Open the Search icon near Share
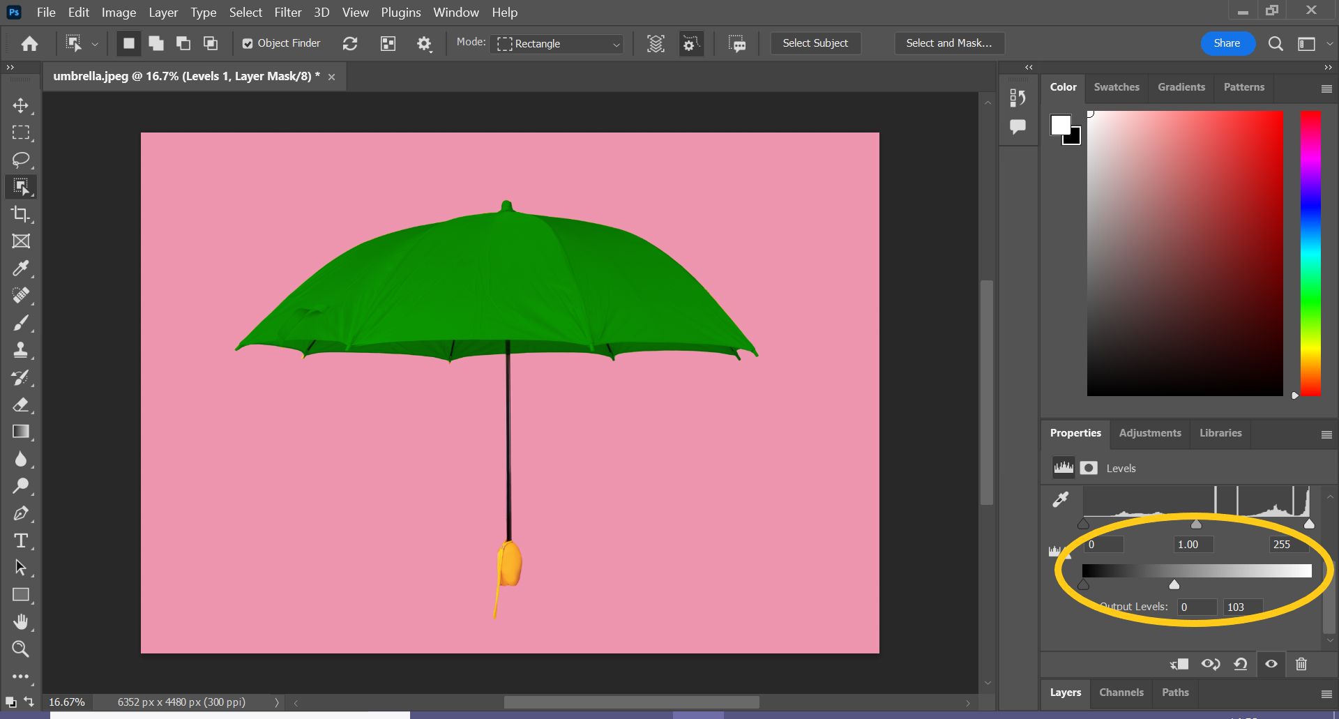The width and height of the screenshot is (1339, 719). 1276,44
